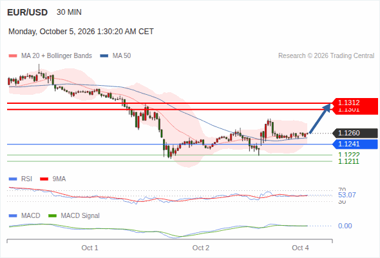Click the MACD 0.00 value label
The width and height of the screenshot is (380, 258).
click(x=345, y=226)
